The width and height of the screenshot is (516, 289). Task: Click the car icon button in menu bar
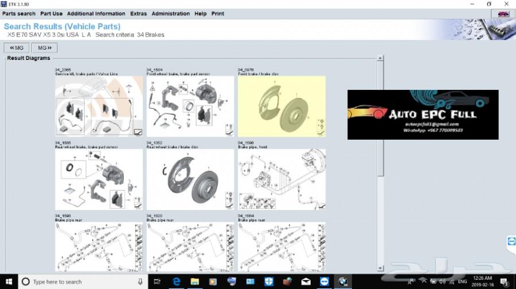pos(503,14)
